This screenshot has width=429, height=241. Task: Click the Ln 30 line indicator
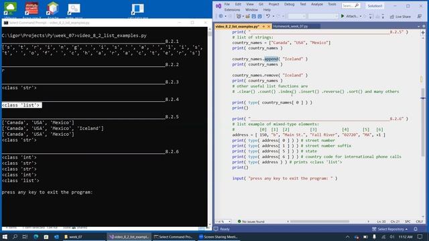pos(381,222)
